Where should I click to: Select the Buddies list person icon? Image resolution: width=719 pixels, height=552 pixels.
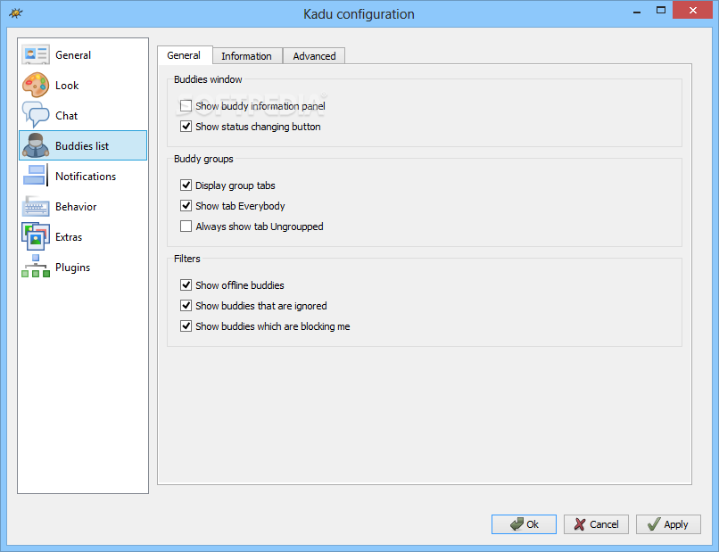click(x=36, y=145)
